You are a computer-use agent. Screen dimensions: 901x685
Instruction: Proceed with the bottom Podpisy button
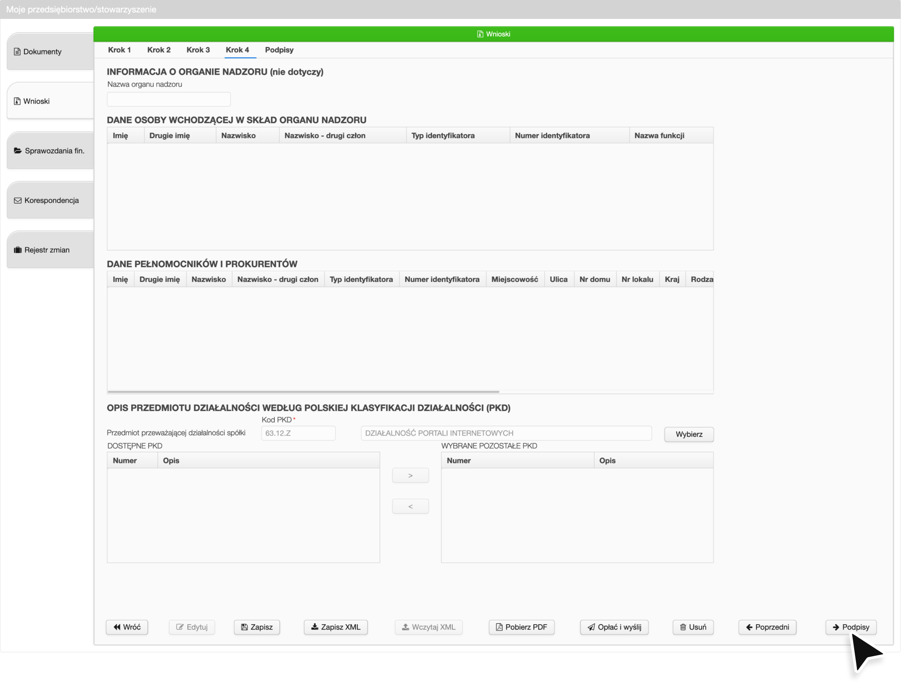(x=851, y=627)
